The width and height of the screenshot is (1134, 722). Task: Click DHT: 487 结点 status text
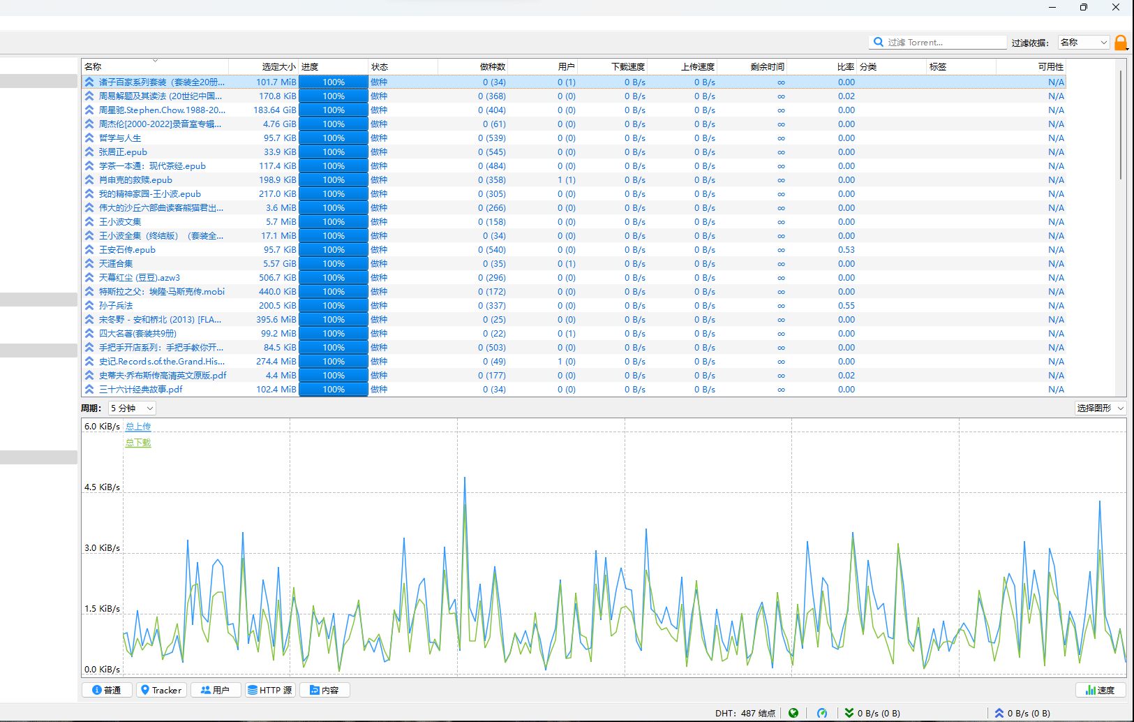[745, 713]
